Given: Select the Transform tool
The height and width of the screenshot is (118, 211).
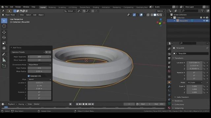Looking at the screenshot, I should [4, 48].
